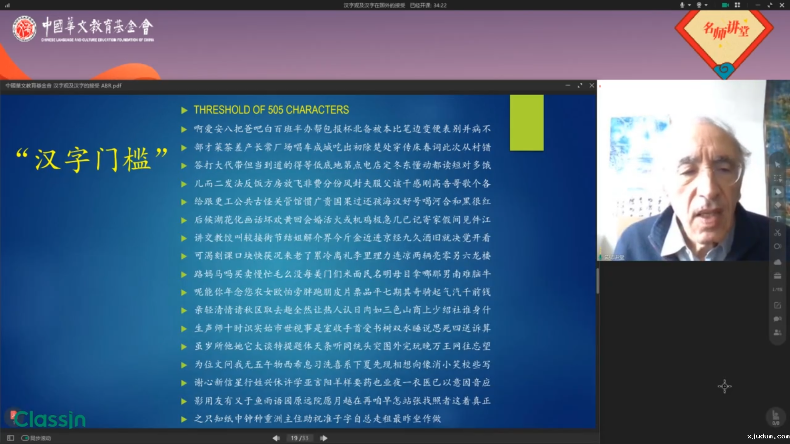Viewport: 790px width, 444px height.
Task: Select the eraser tool
Action: 777,205
